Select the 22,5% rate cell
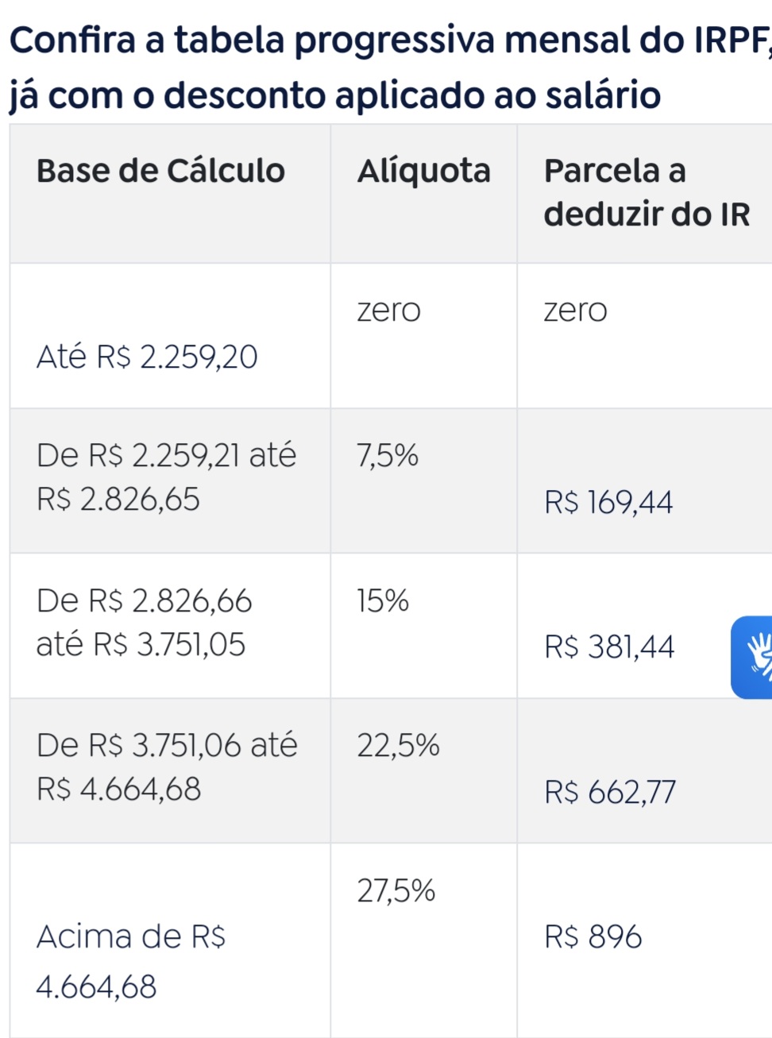This screenshot has width=772, height=1038. 398,746
